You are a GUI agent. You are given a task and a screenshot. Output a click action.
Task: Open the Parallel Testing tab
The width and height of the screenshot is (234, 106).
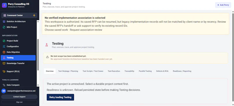pos(145,71)
